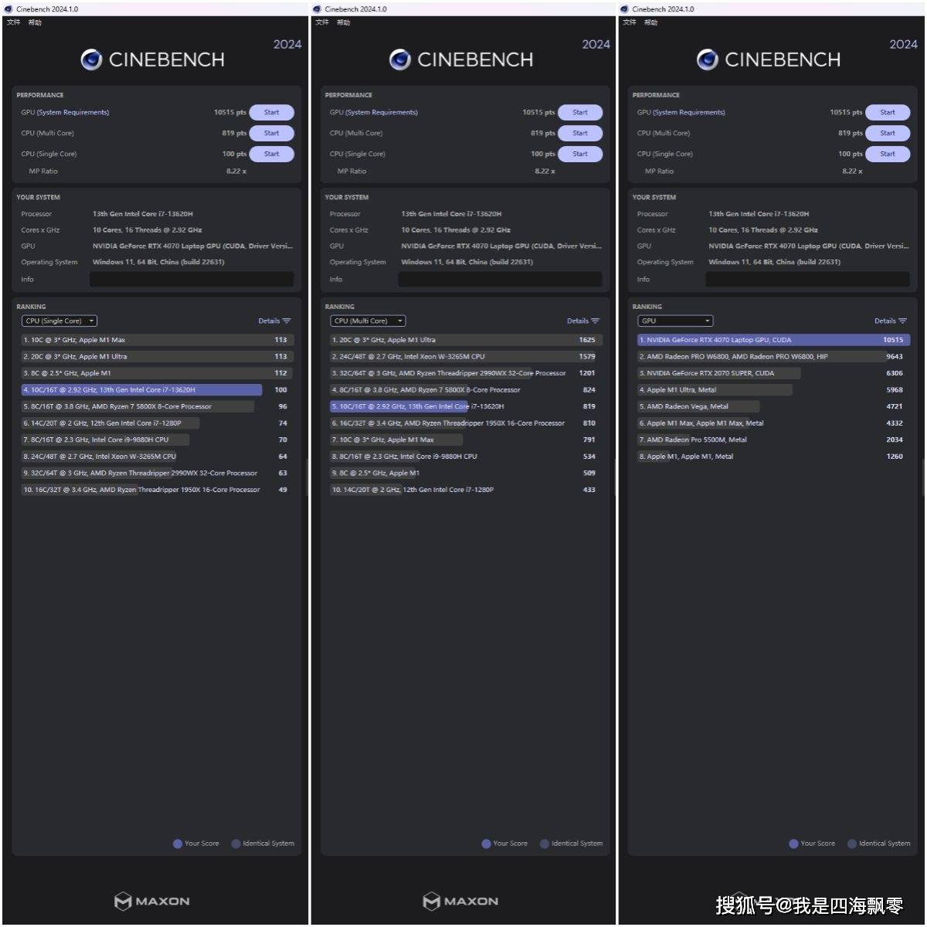Viewport: 927px width, 927px height.
Task: Select the i7-1280P row scoring 433
Action: [466, 490]
